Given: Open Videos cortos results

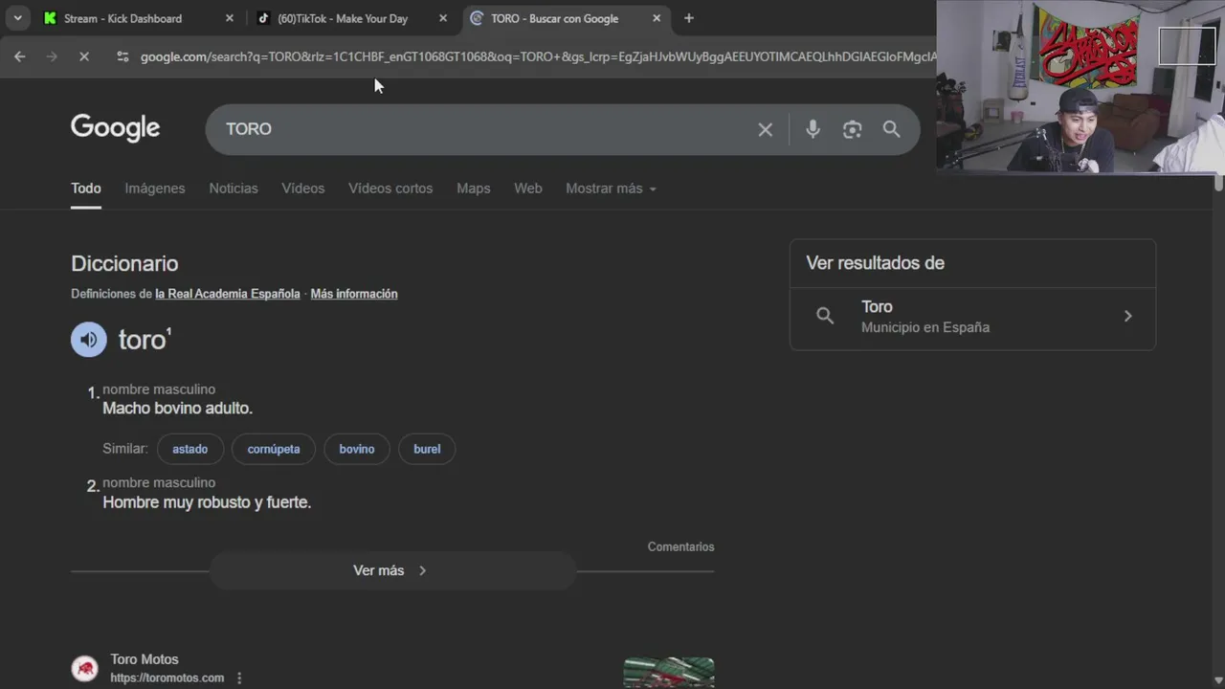Looking at the screenshot, I should tap(390, 189).
